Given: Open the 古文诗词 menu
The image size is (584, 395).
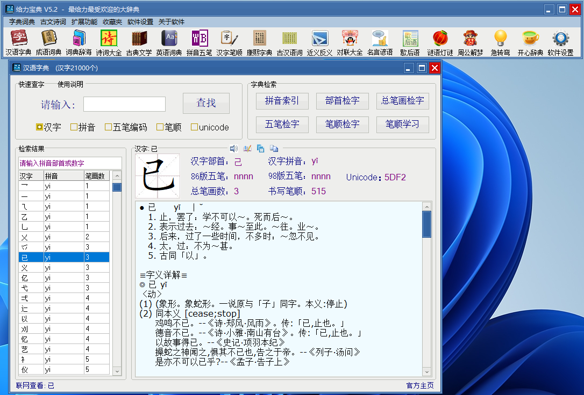Looking at the screenshot, I should click(53, 22).
